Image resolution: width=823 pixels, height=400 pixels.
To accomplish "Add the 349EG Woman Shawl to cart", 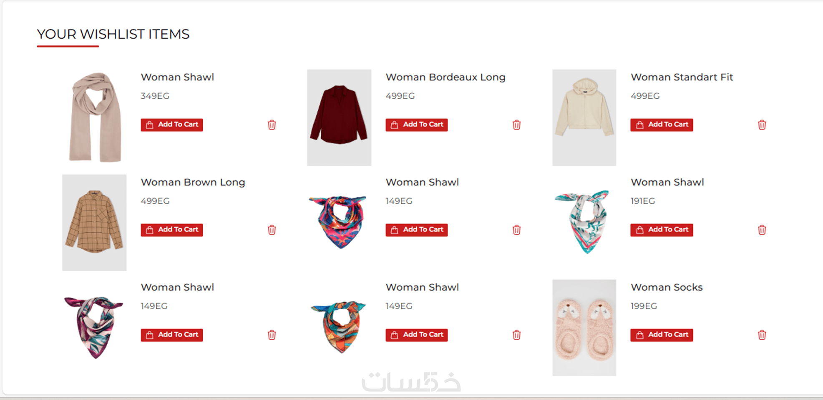I will [x=172, y=125].
